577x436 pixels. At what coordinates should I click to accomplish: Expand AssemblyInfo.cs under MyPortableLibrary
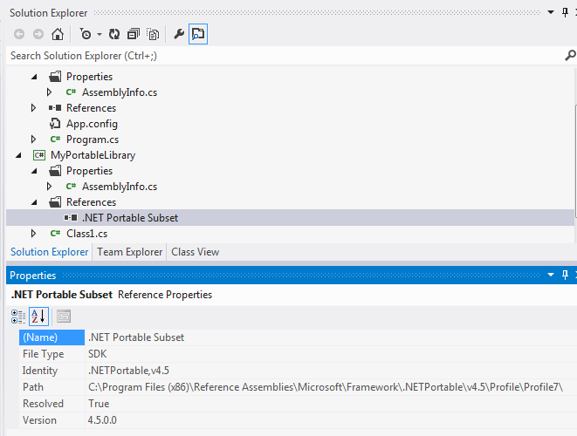click(49, 187)
